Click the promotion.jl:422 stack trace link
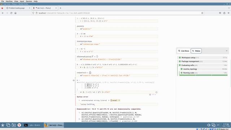Viewport: 231px width, 130px height. pyautogui.click(x=129, y=121)
